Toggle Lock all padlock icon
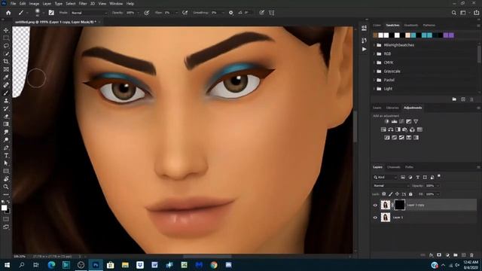 point(410,194)
